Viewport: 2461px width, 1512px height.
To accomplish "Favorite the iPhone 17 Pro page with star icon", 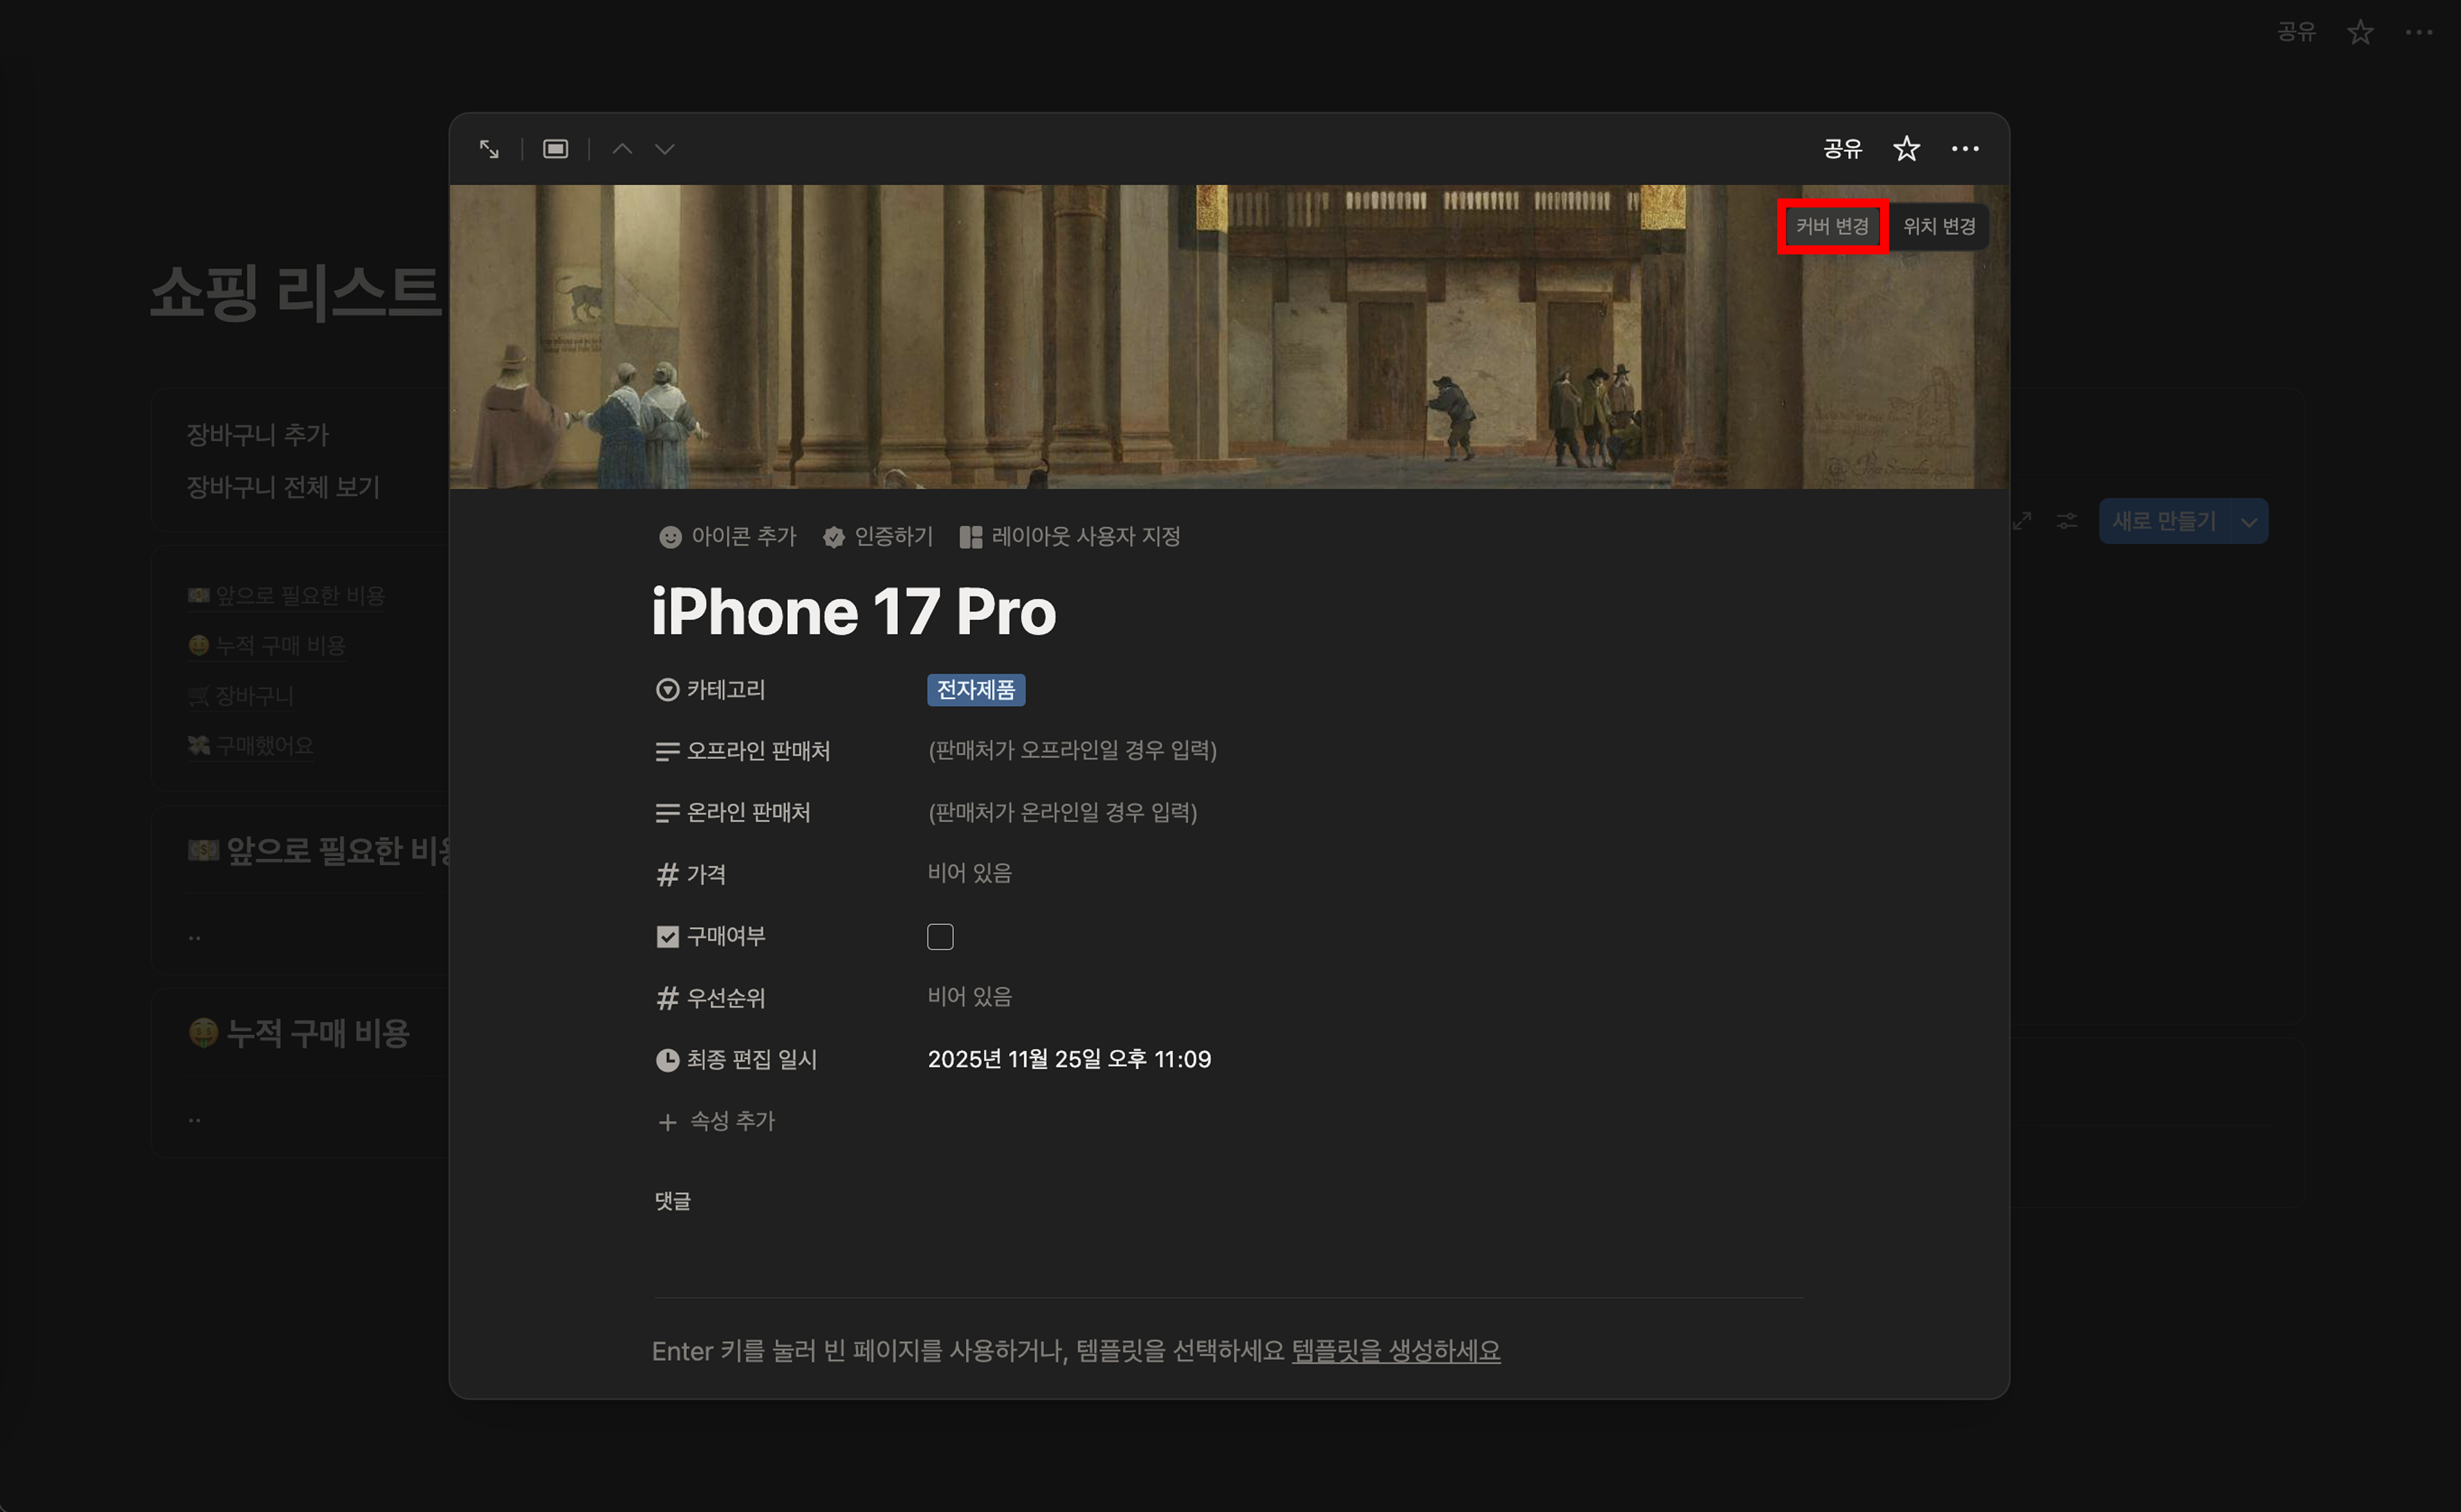I will click(x=1906, y=149).
